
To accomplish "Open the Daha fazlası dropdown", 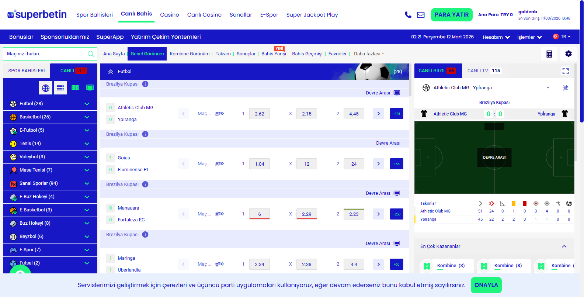I will (x=369, y=54).
